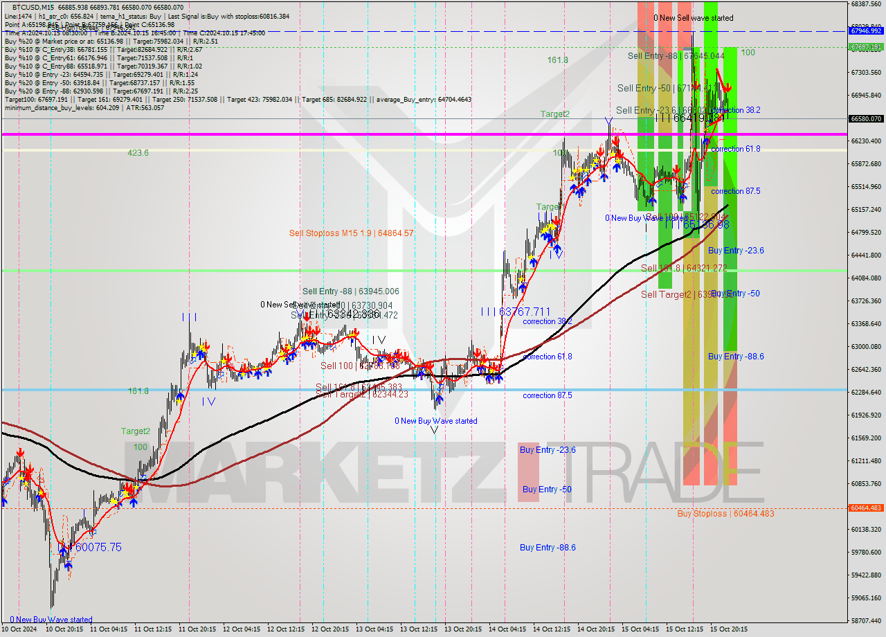This screenshot has height=637, width=886.
Task: Select the 'Sell Stoploss M15 1.9 | 64864.57' label
Action: 351,233
